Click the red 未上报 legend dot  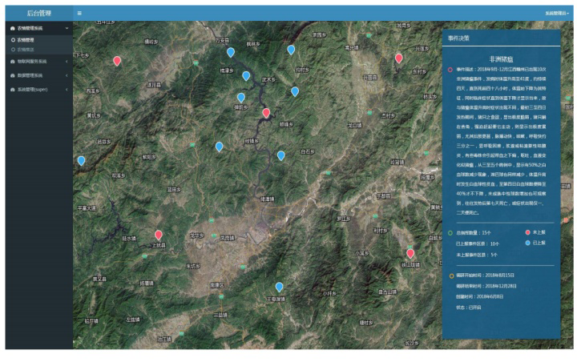coord(527,232)
